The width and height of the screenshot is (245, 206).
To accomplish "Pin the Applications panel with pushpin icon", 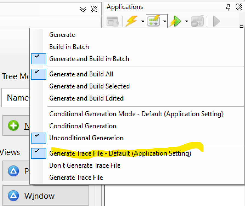I will 228,7.
